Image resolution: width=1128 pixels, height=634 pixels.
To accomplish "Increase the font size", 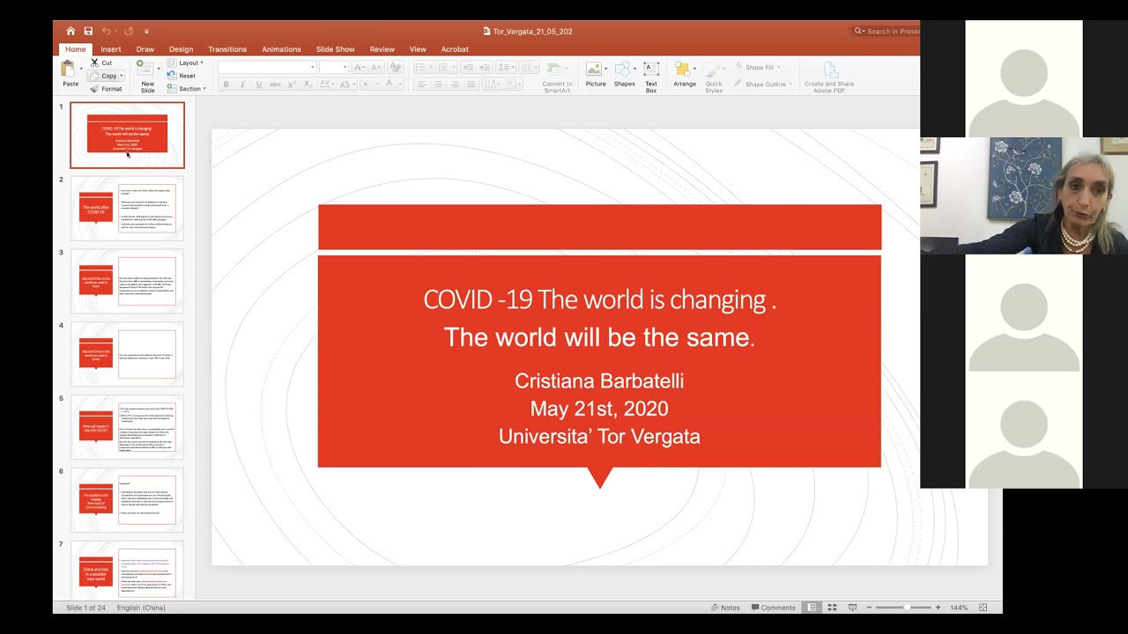I will (x=359, y=67).
